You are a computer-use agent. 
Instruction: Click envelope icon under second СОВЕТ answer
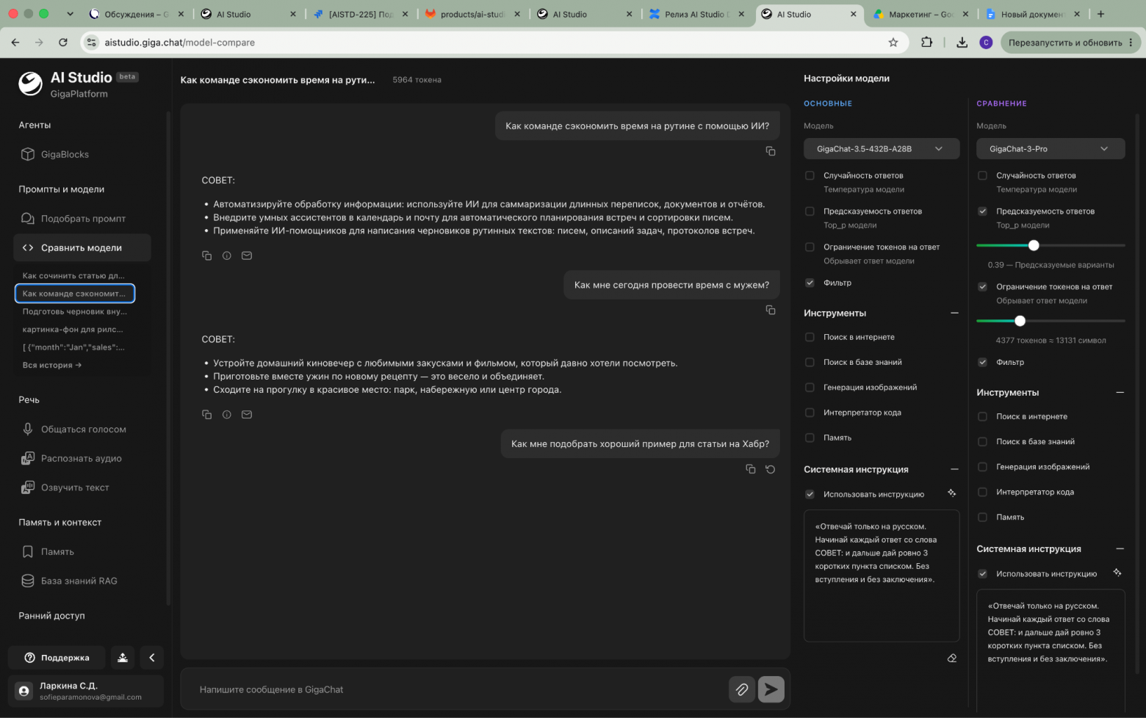pos(247,415)
